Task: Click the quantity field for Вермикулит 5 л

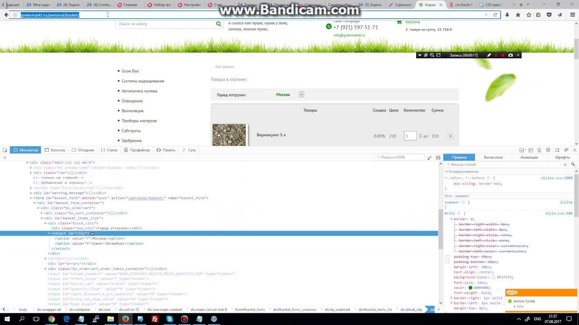Action: coord(410,136)
